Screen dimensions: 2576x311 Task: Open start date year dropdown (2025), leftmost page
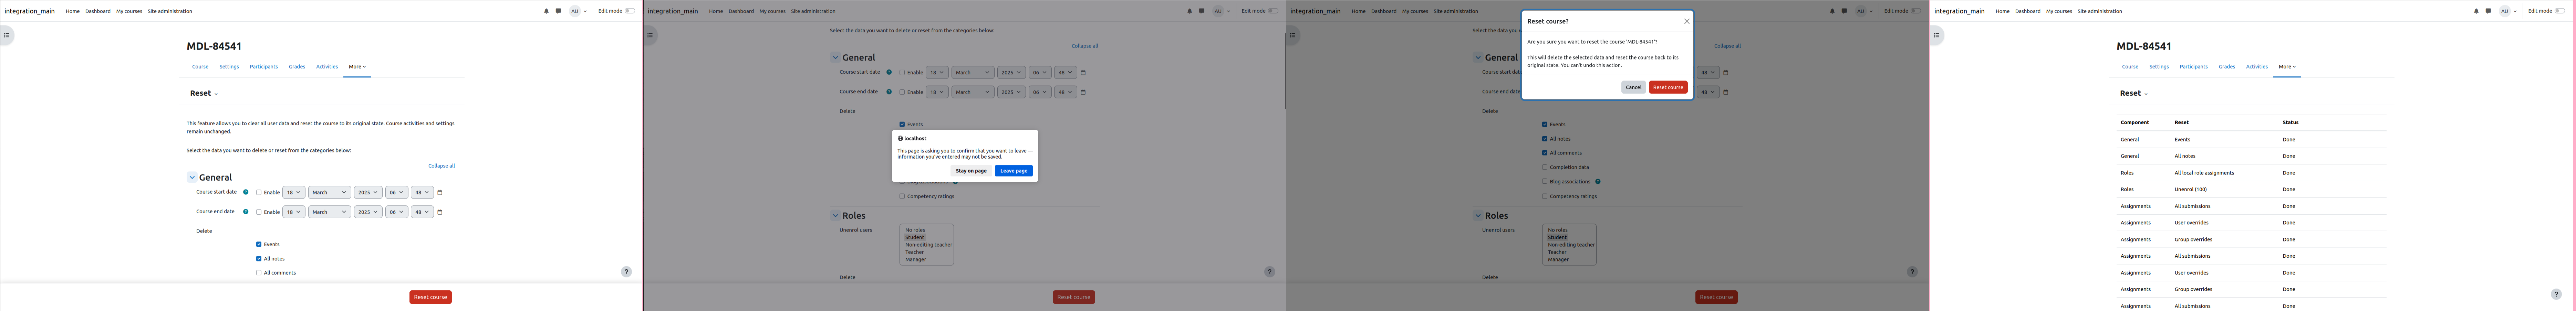[x=368, y=192]
